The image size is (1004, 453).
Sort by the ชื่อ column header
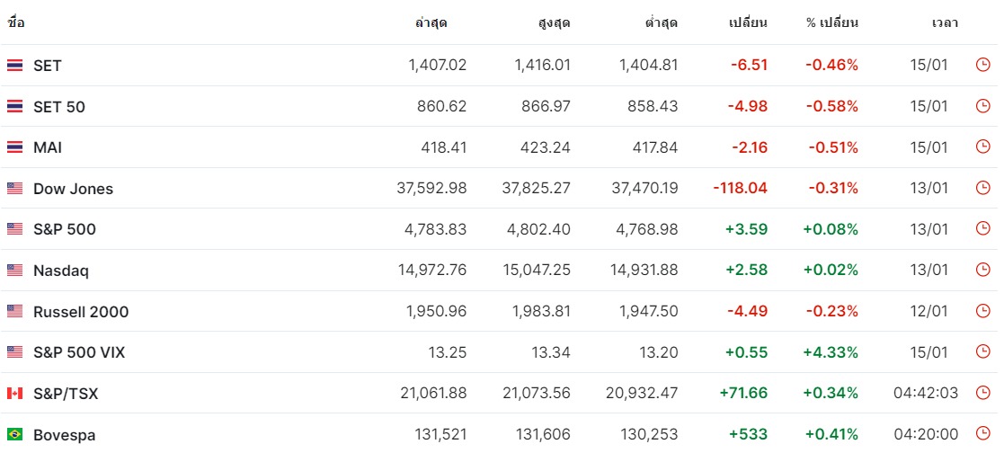click(x=16, y=23)
